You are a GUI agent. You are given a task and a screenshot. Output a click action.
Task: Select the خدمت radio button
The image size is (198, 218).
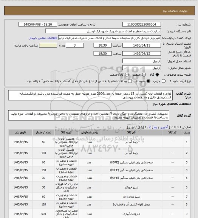[144, 75]
